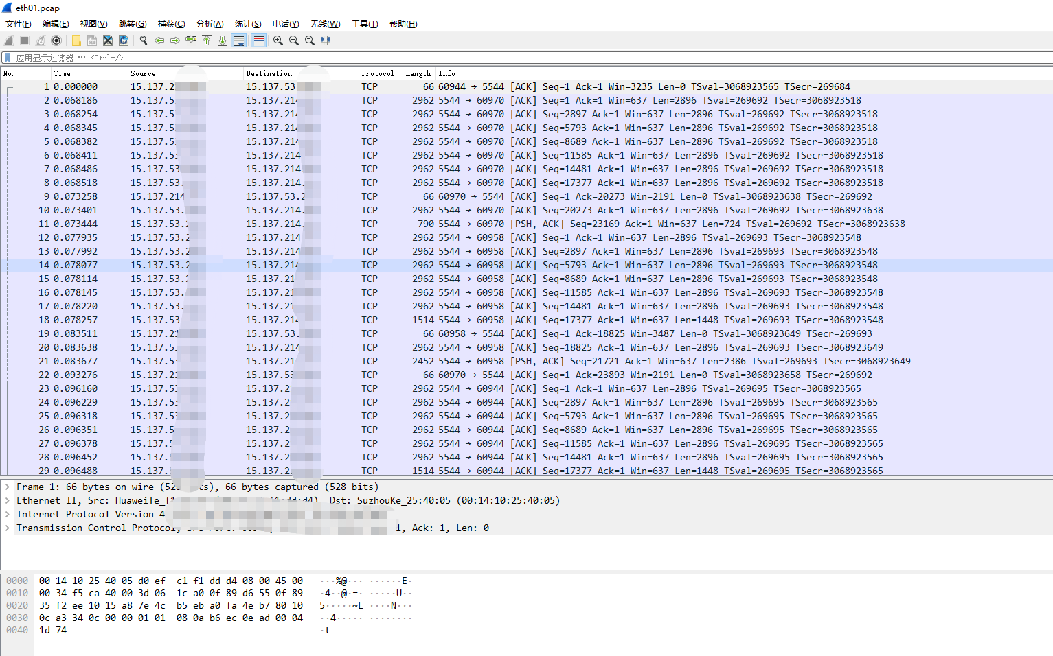Select packet 1 at time 0.000000

pyautogui.click(x=526, y=86)
